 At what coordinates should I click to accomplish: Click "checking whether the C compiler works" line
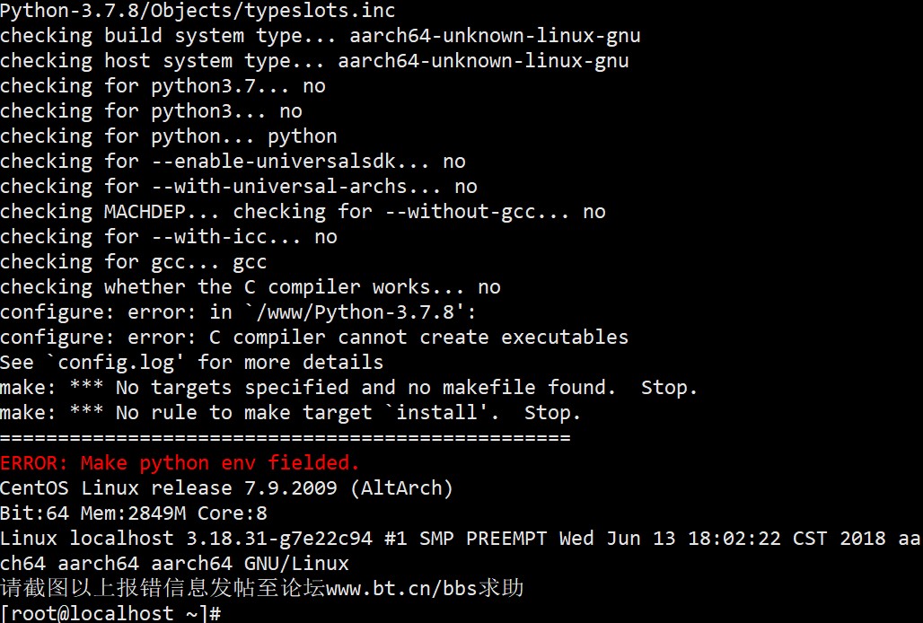click(250, 287)
